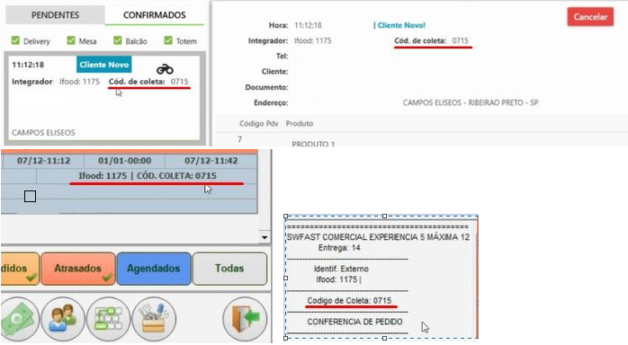Viewport: 628px width, 345px height.
Task: Switch to the PENDENTES tab
Action: [55, 15]
